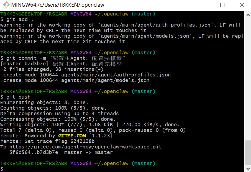Click the window title text MINGW64:/c/Users/TBKKEN/.openclaw
This screenshot has height=172, width=251.
pos(58,5)
